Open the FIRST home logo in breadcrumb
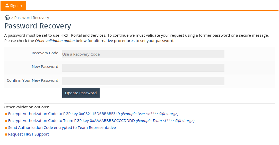The width and height of the screenshot is (279, 145). click(x=7, y=17)
